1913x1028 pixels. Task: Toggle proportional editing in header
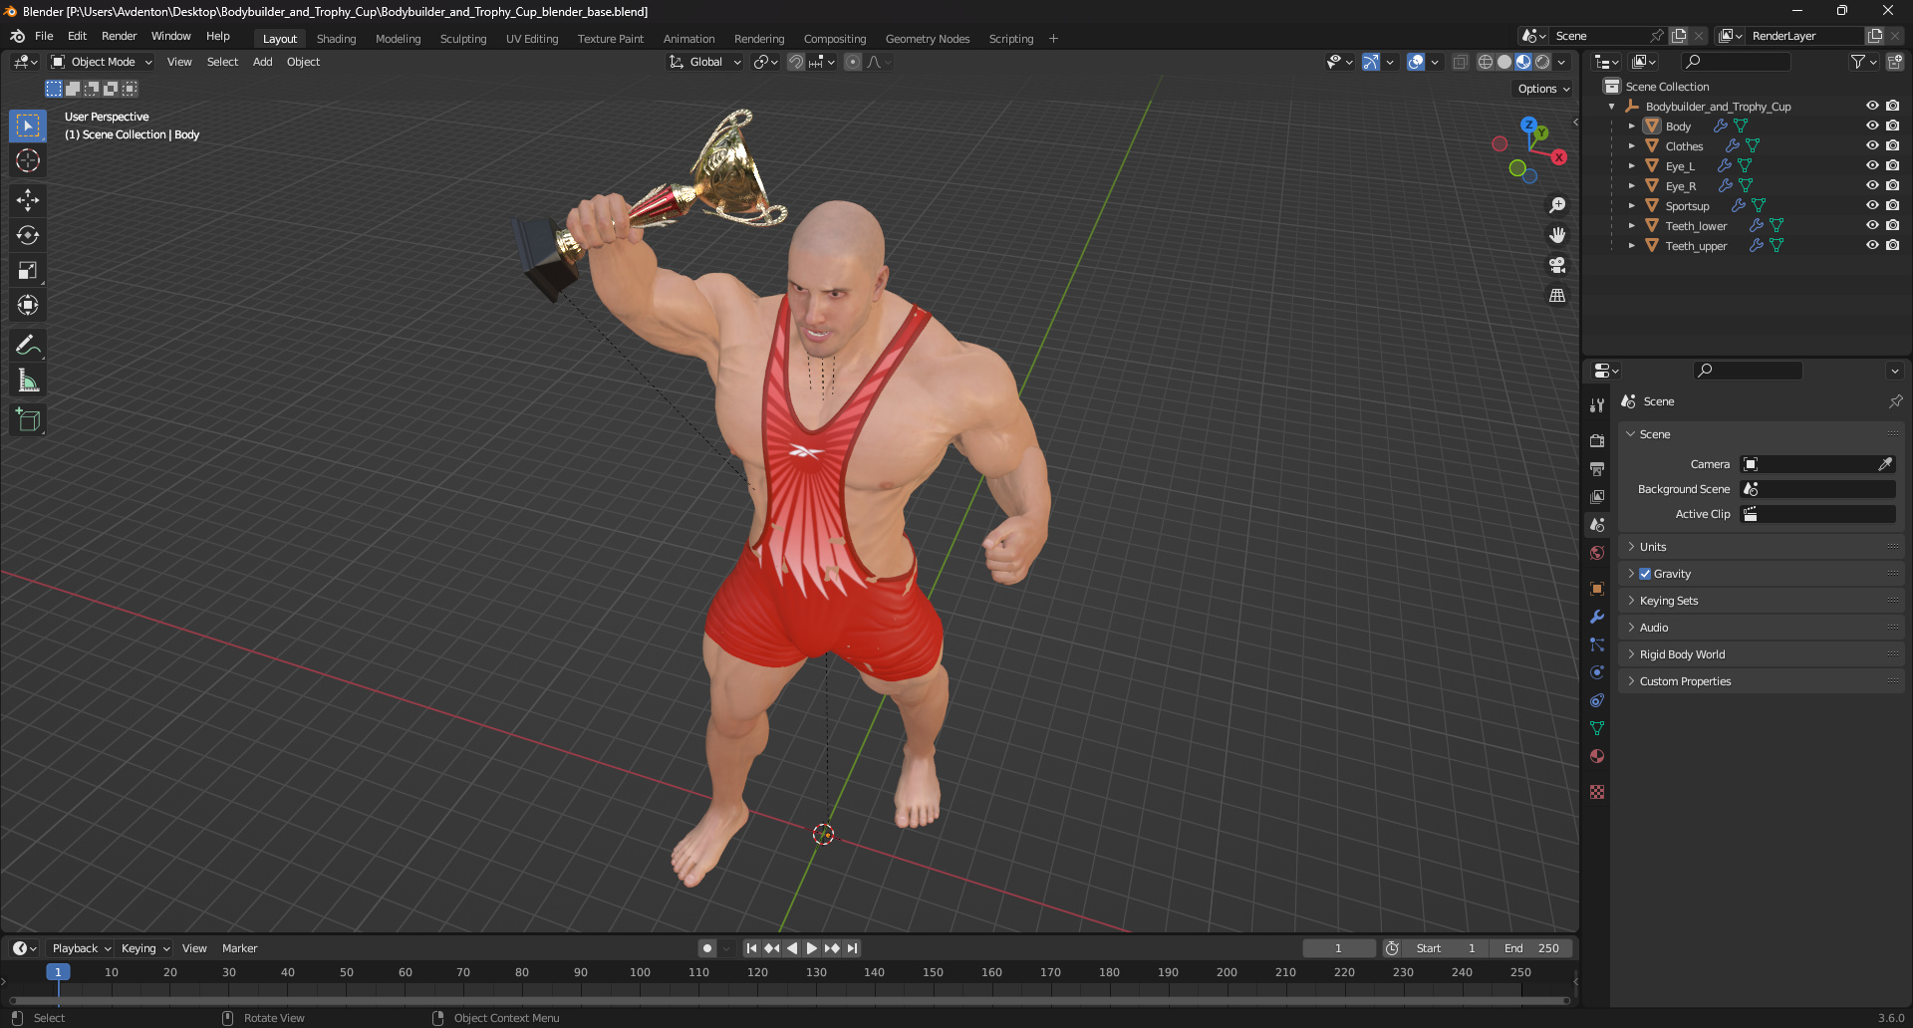[x=853, y=62]
